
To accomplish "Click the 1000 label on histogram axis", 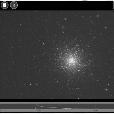I will pos(39,110).
